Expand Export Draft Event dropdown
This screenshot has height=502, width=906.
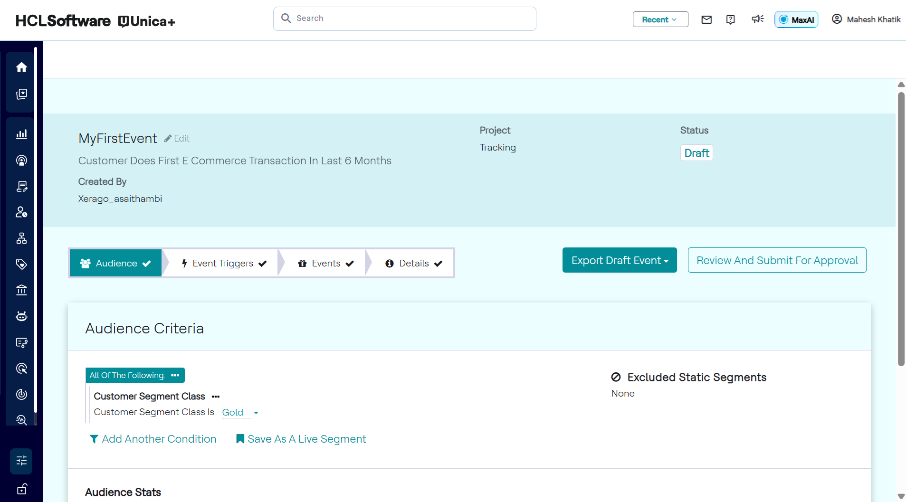click(620, 260)
